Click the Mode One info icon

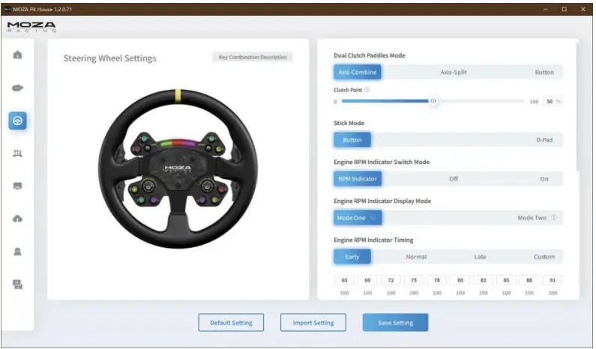point(373,218)
